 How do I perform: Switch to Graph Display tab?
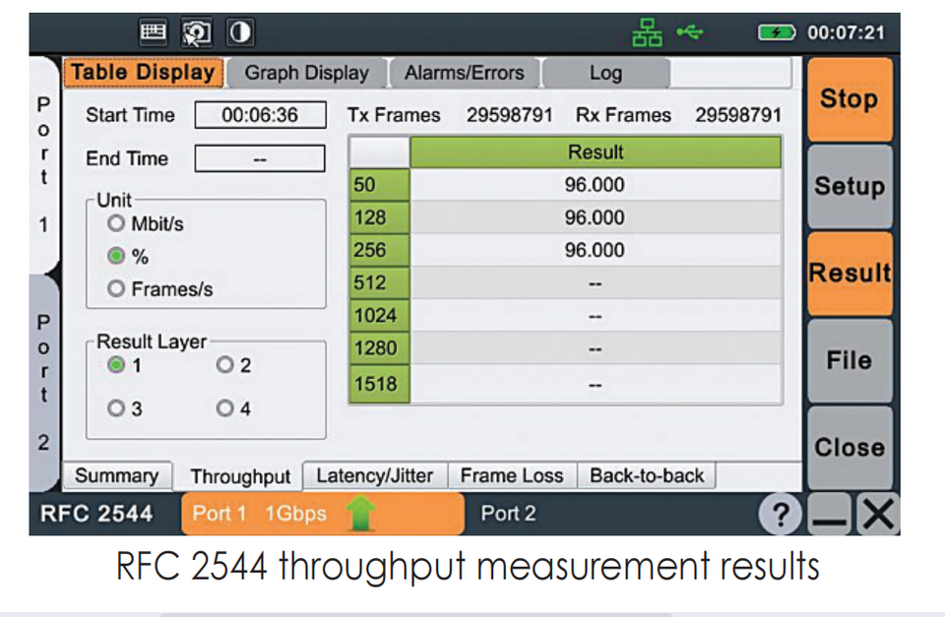tap(307, 73)
